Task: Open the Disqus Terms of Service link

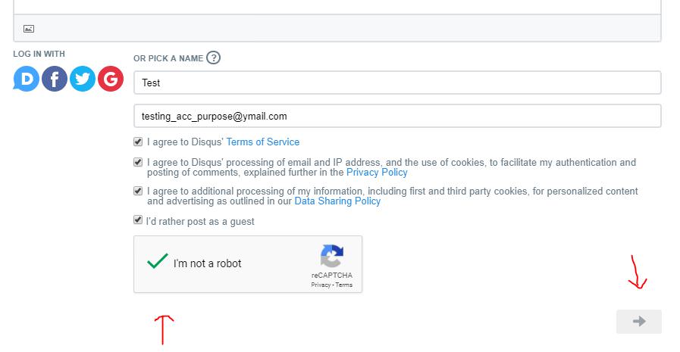Action: (262, 142)
